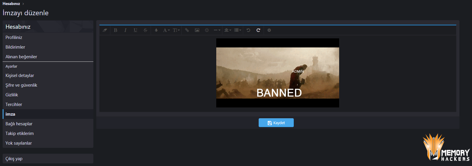Image resolution: width=472 pixels, height=166 pixels.
Task: Open Yok sayılanlar page
Action: pyautogui.click(x=48, y=143)
